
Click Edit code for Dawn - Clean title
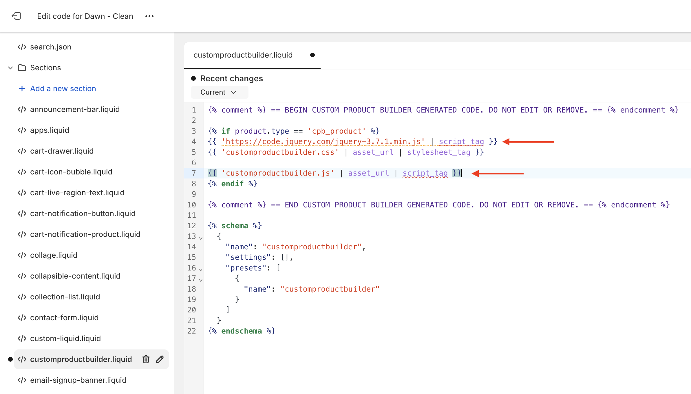pyautogui.click(x=85, y=16)
